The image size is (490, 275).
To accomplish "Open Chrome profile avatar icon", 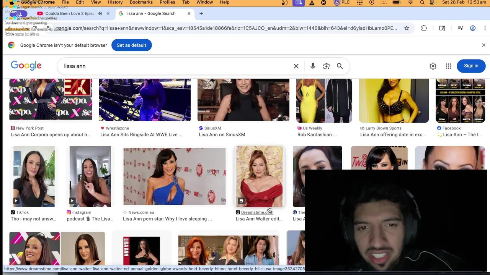I will pyautogui.click(x=473, y=28).
